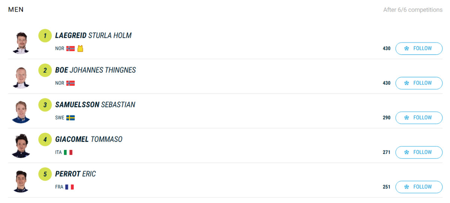
Task: Follow Sebastian Samuelsson
Action: tap(418, 118)
